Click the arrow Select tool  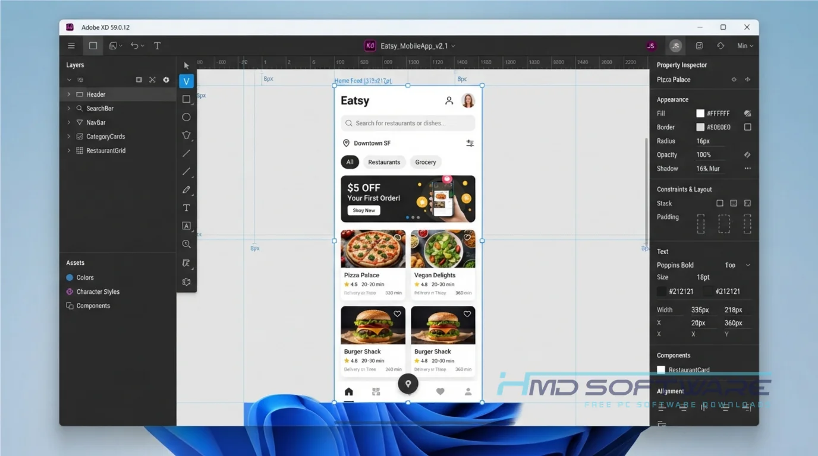coord(186,65)
